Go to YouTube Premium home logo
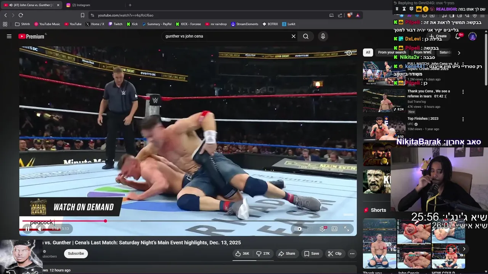The image size is (488, 274). coord(31,36)
